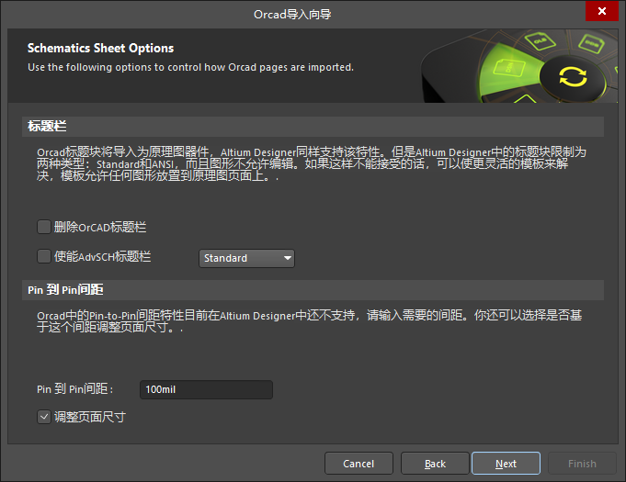The image size is (626, 482).
Task: Proceed with the Next button
Action: coord(506,464)
